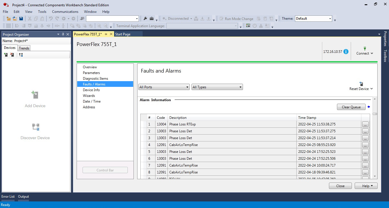Click the Open Project folder icon
The width and height of the screenshot is (389, 208).
pyautogui.click(x=15, y=19)
